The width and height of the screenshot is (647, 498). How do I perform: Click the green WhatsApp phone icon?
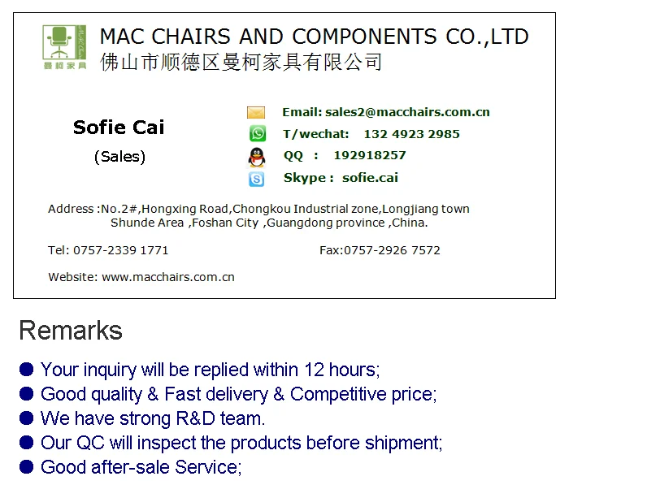point(257,134)
